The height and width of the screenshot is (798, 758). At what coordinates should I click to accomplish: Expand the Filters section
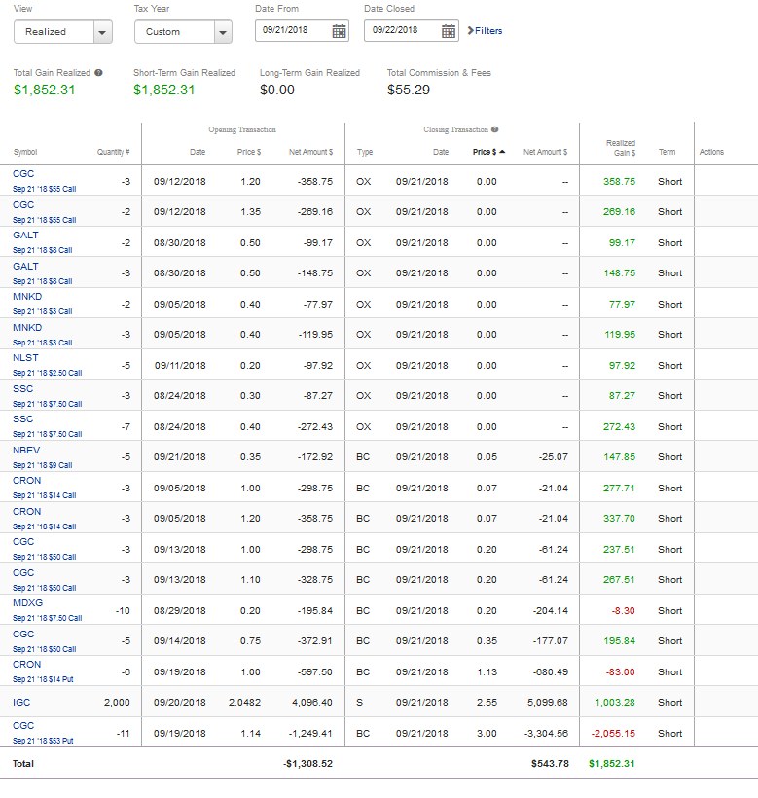[485, 31]
